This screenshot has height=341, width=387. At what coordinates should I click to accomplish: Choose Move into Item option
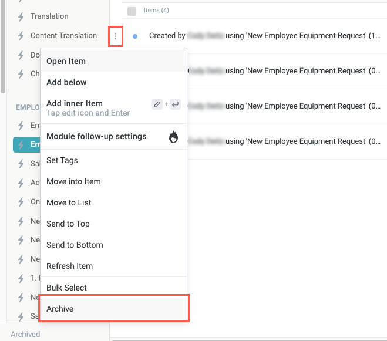73,181
